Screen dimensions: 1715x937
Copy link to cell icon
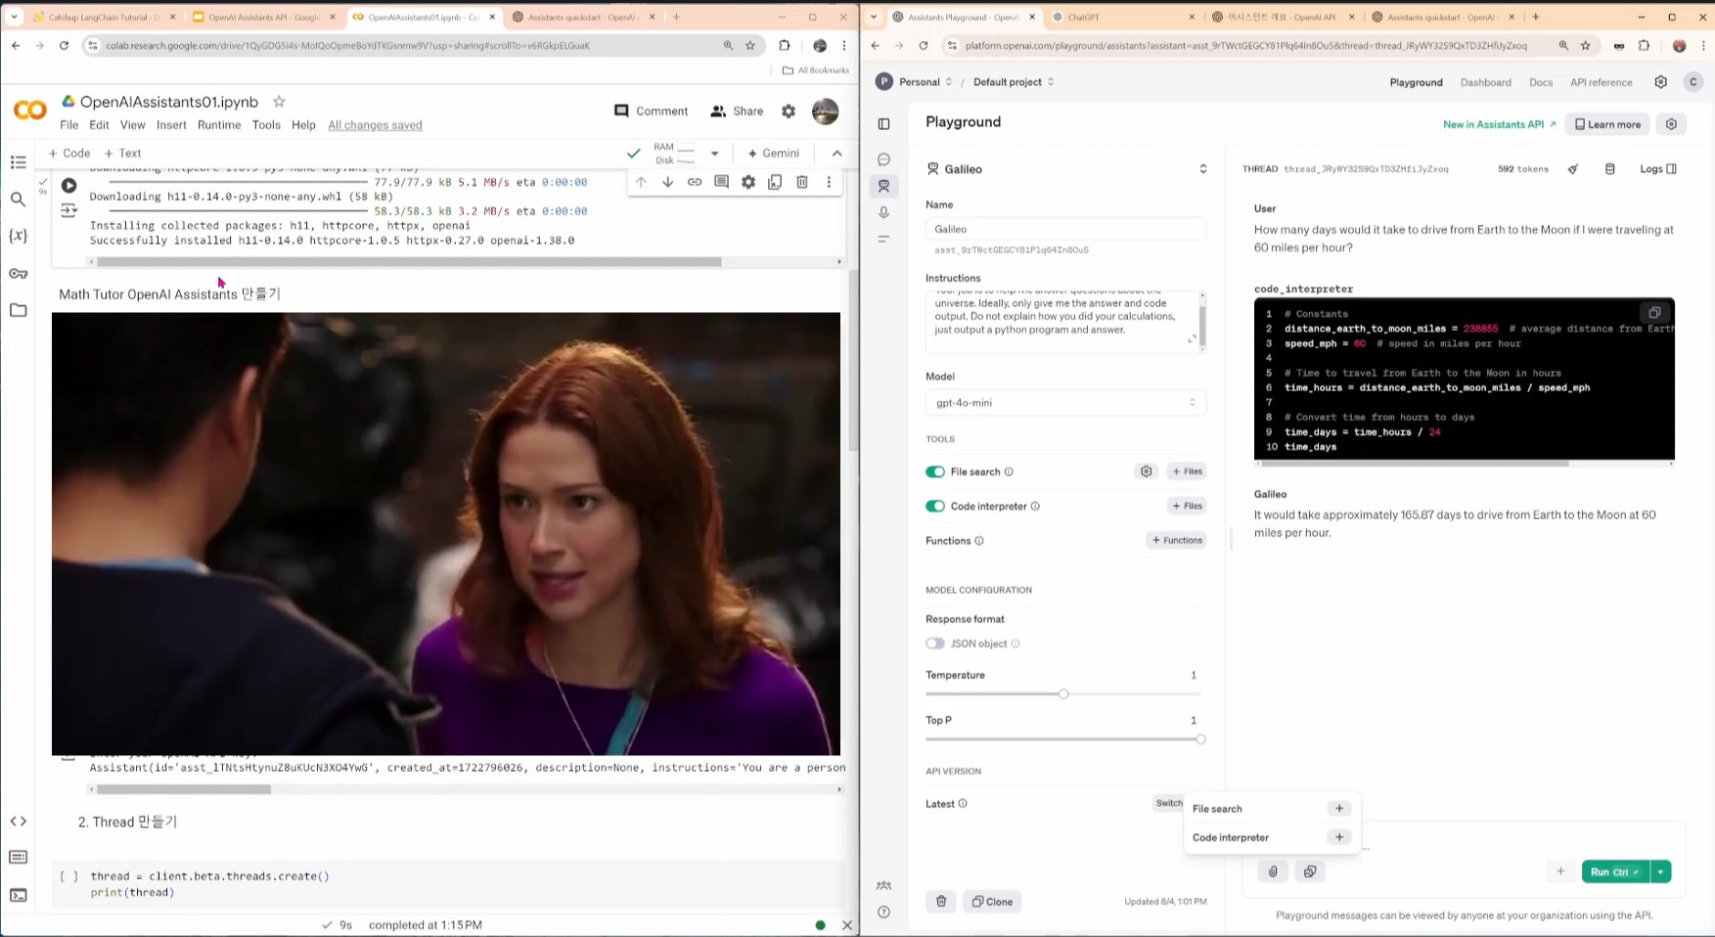pos(695,182)
